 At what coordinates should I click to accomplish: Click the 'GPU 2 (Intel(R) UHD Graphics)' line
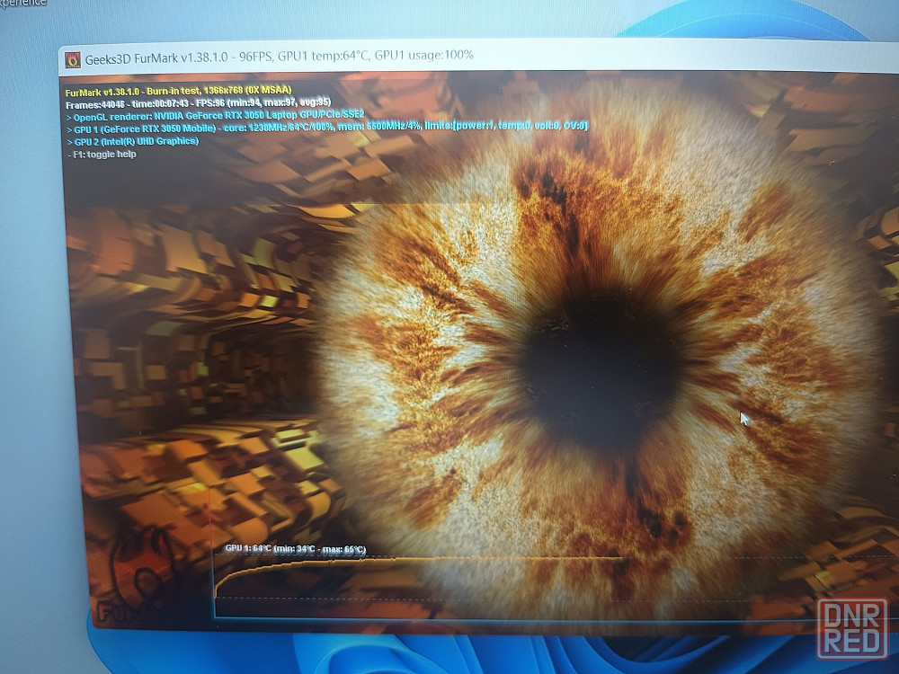pos(133,141)
